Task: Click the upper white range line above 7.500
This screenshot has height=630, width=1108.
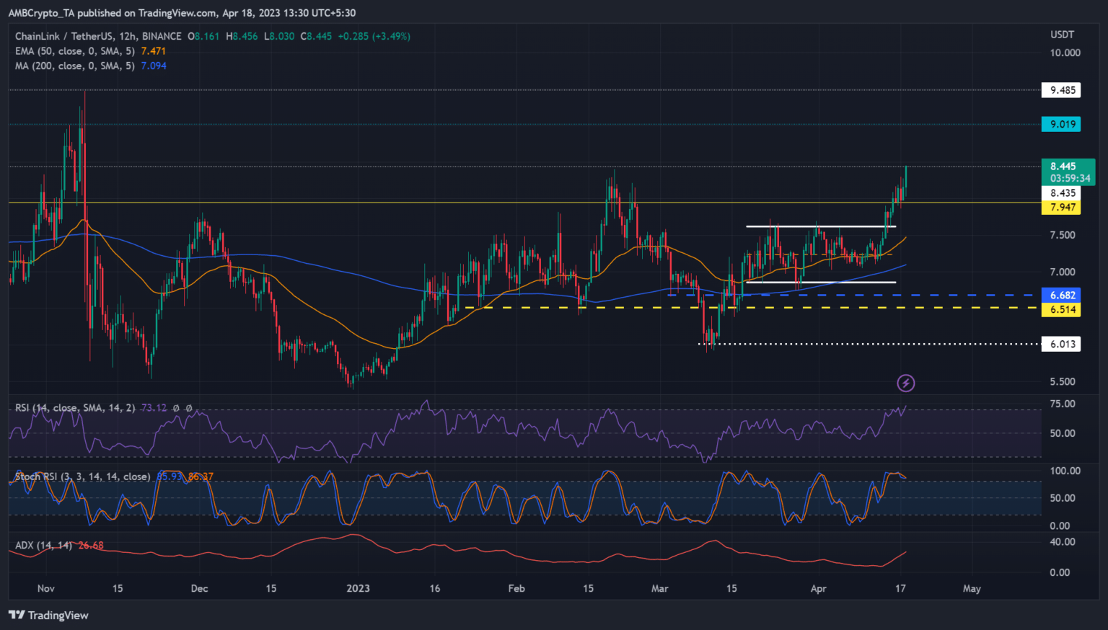Action: (x=820, y=226)
